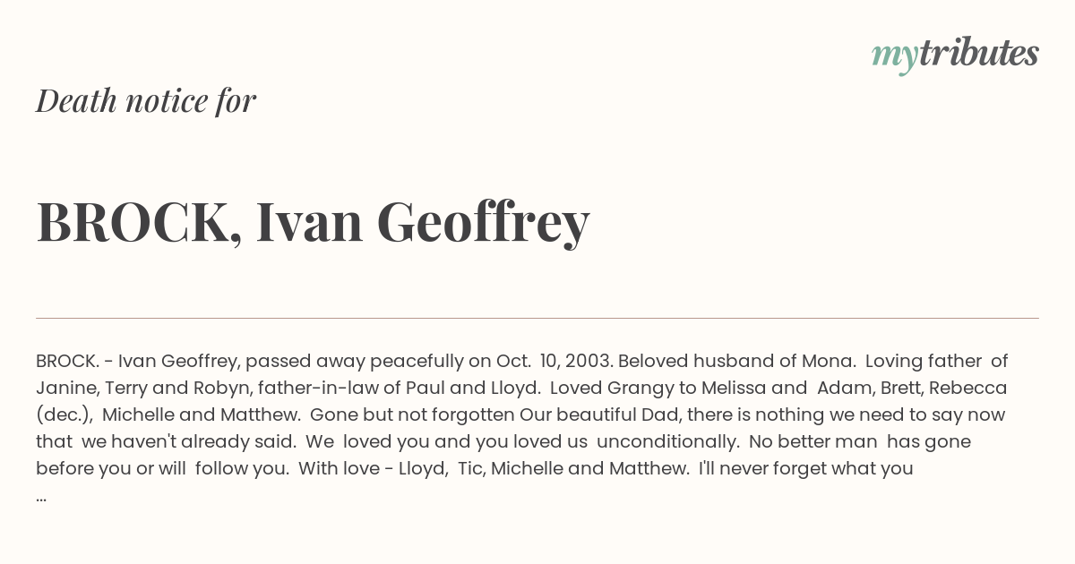Click the green "my" part of the logo
Image resolution: width=1075 pixels, height=564 pixels.
click(x=894, y=56)
